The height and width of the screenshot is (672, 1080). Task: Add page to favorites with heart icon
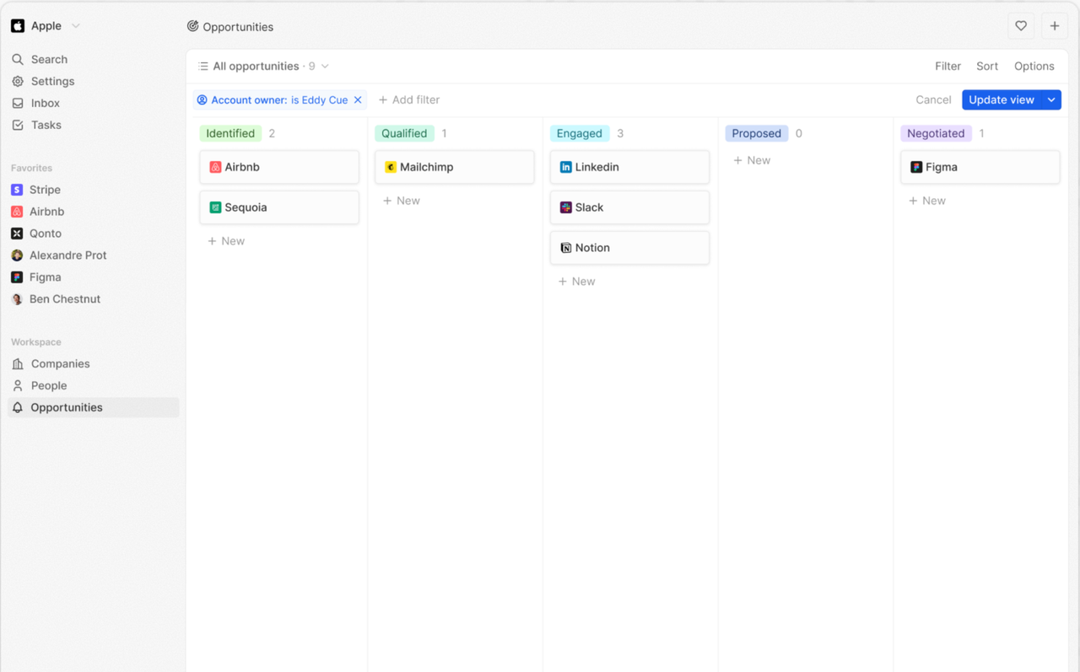point(1021,26)
